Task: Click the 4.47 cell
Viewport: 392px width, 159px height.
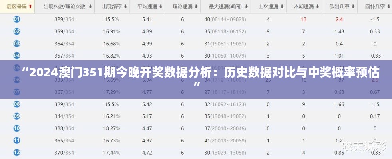Action: 147,128
